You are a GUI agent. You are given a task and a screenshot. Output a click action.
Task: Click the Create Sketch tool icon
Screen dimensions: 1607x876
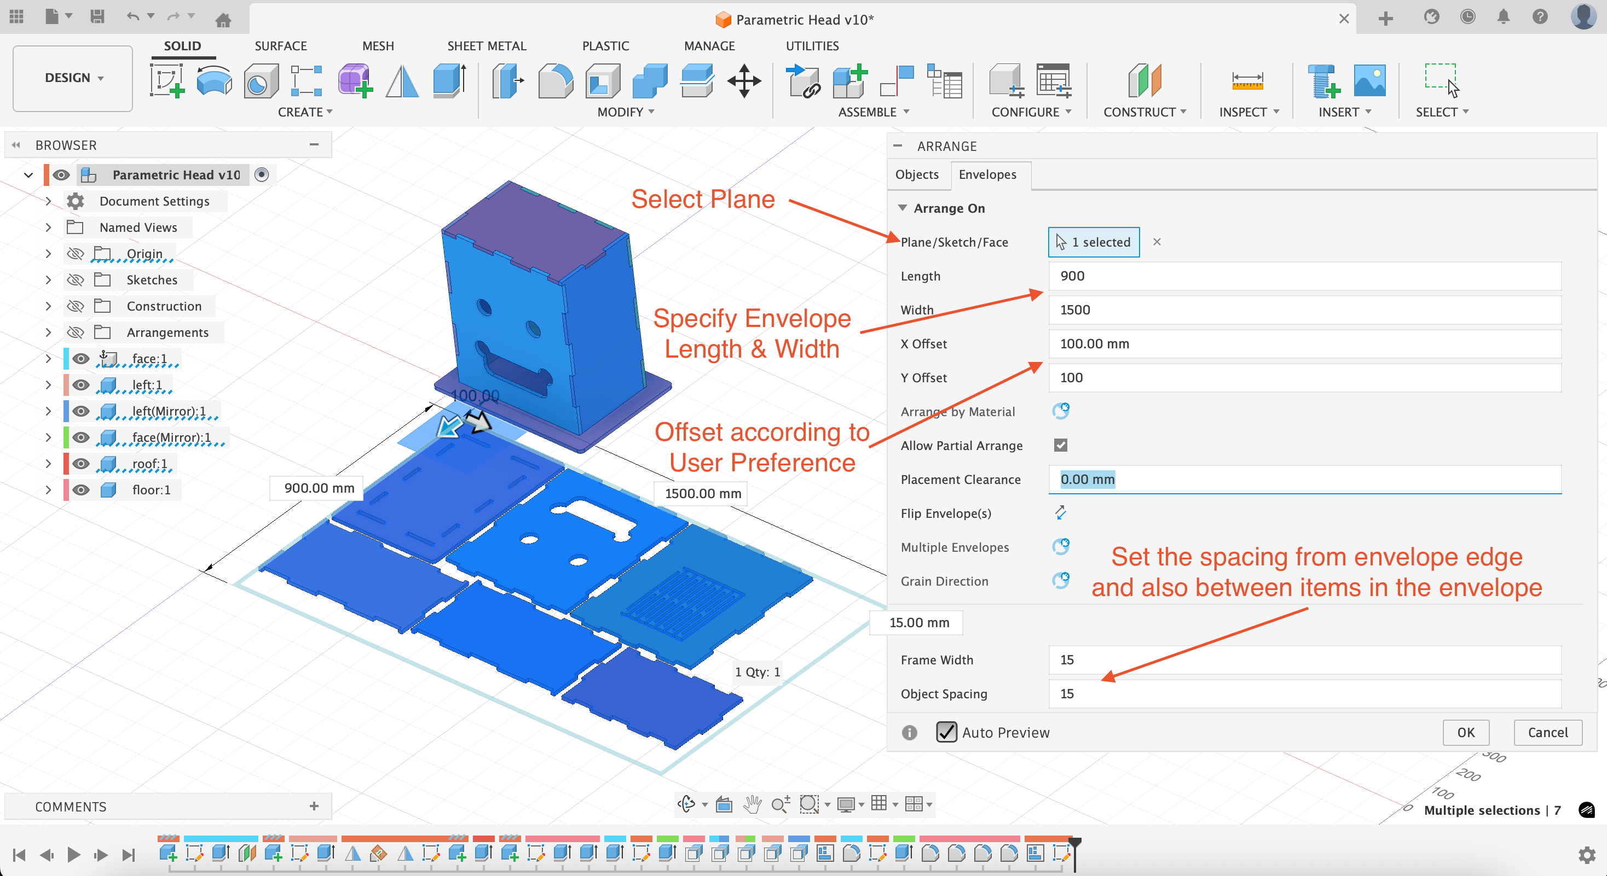(x=166, y=81)
